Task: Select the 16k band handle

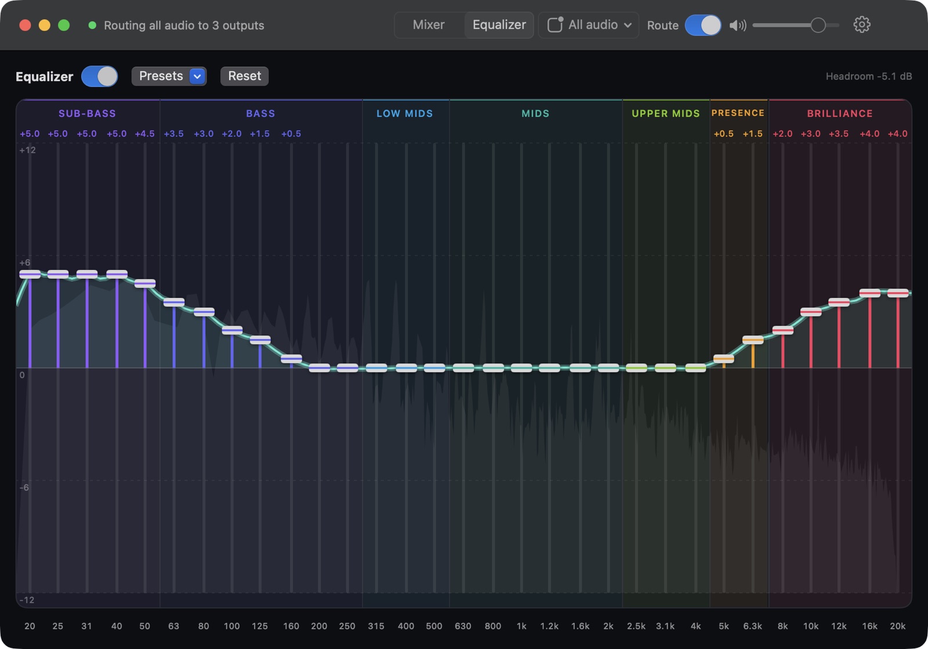Action: tap(869, 293)
